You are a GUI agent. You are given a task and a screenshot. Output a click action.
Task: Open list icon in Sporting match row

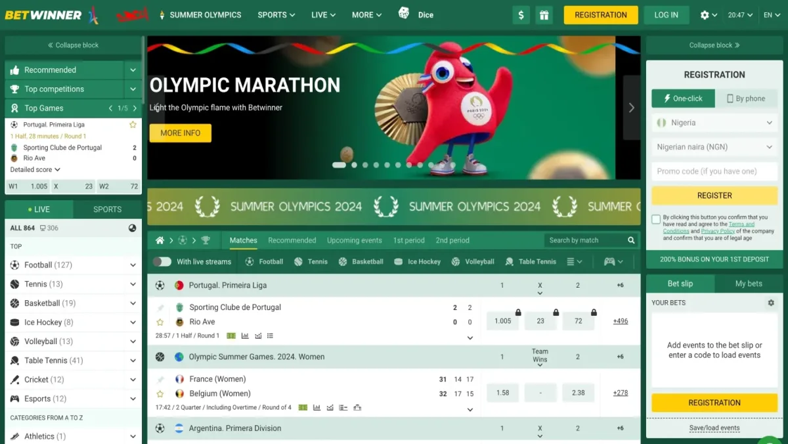coord(270,336)
